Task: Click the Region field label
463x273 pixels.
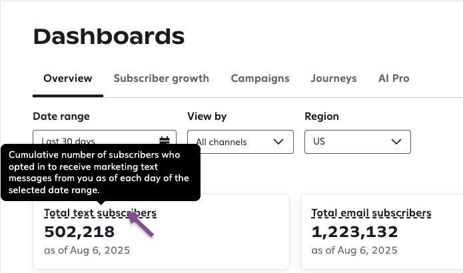Action: 322,117
